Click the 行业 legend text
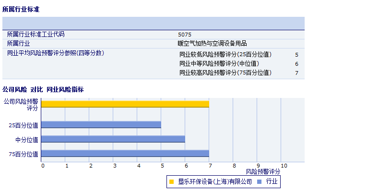Viewport: 379px width, 193px height. pos(272,182)
